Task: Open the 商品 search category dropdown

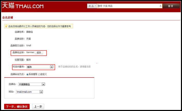Action: [x=92, y=6]
